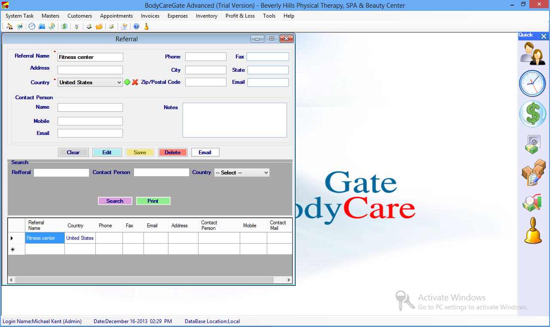
Task: Close the Quick panel
Action: 544,37
